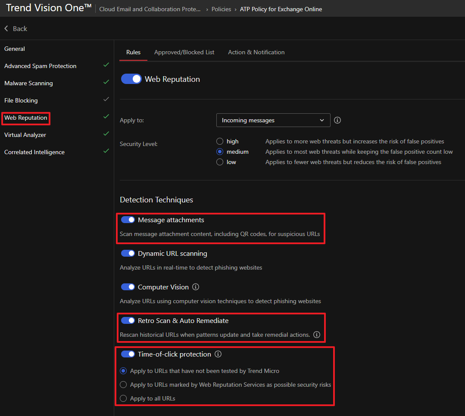The image size is (465, 416).
Task: Open Cloud Email and Collaboration Protection breadcrumb
Action: click(x=150, y=9)
